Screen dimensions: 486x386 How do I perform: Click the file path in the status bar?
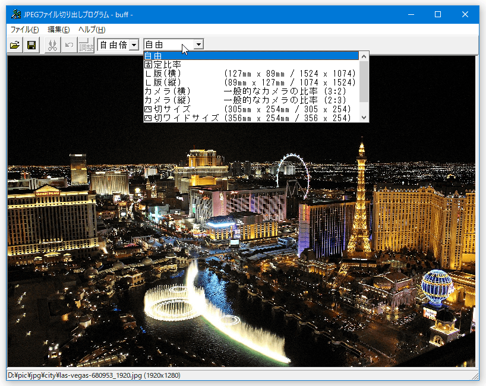94,375
